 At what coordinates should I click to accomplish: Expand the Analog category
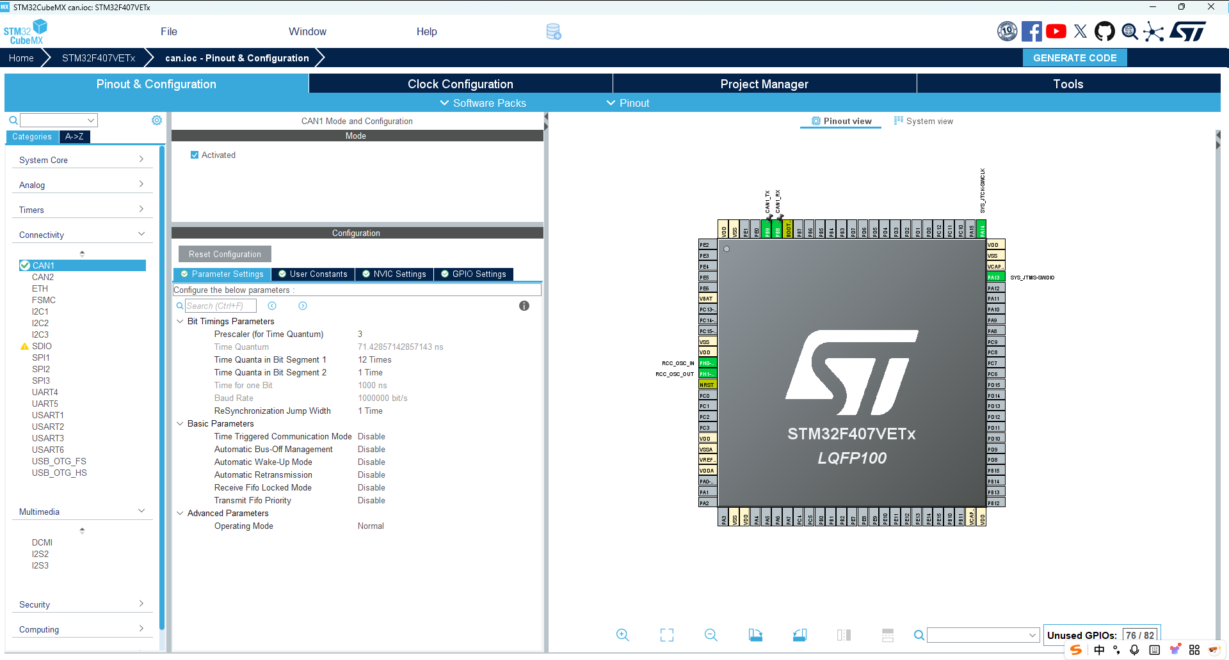[x=82, y=185]
